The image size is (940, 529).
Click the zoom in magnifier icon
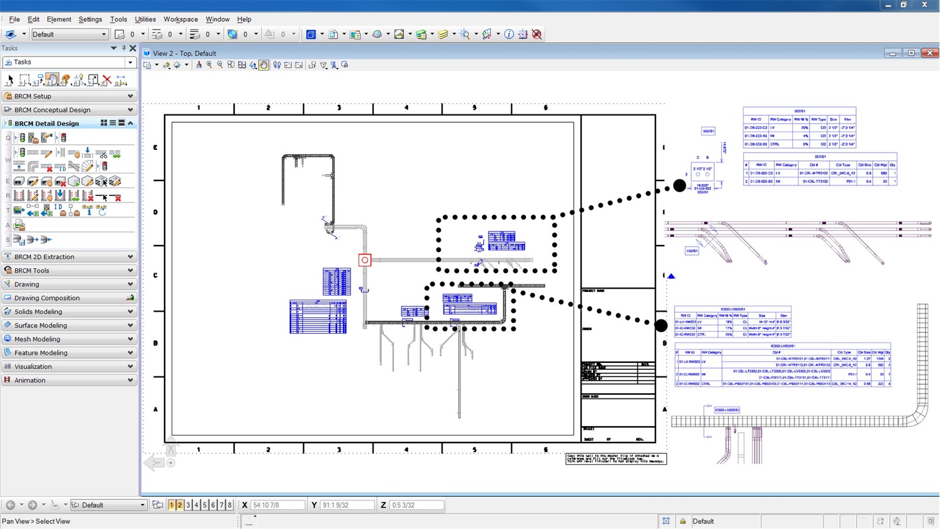209,65
